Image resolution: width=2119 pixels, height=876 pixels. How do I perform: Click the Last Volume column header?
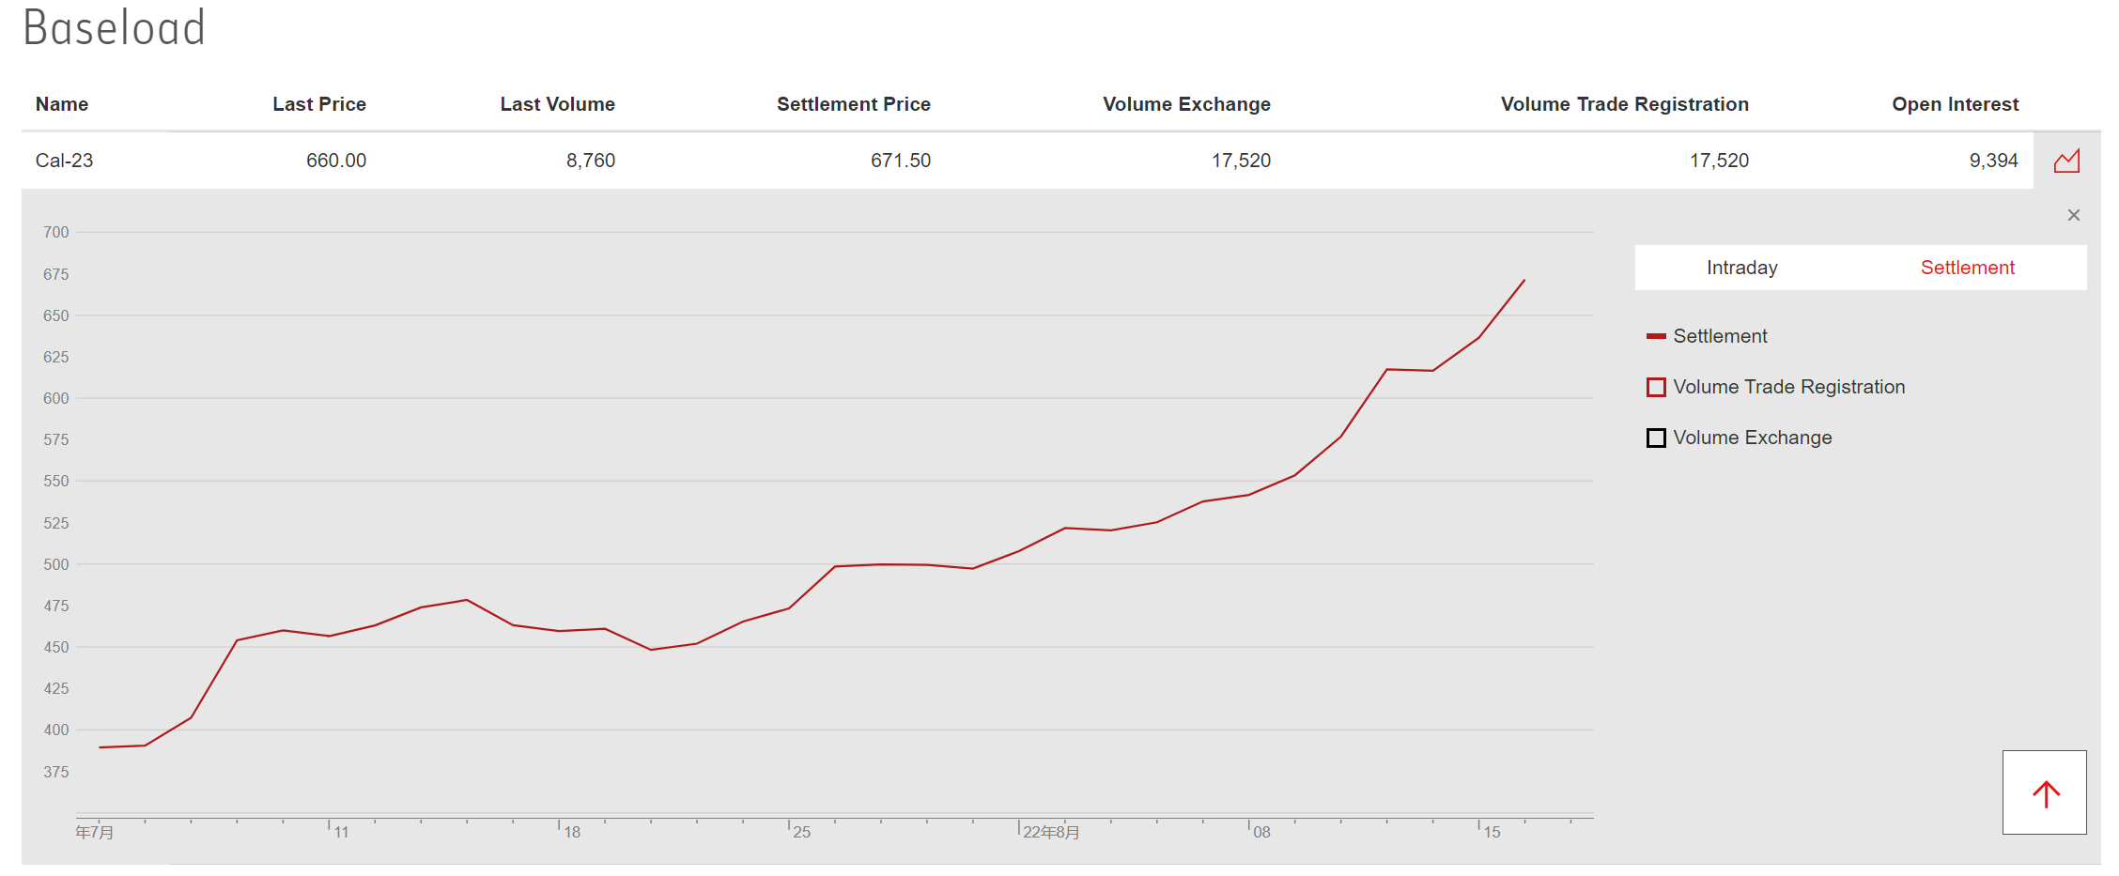coord(557,104)
